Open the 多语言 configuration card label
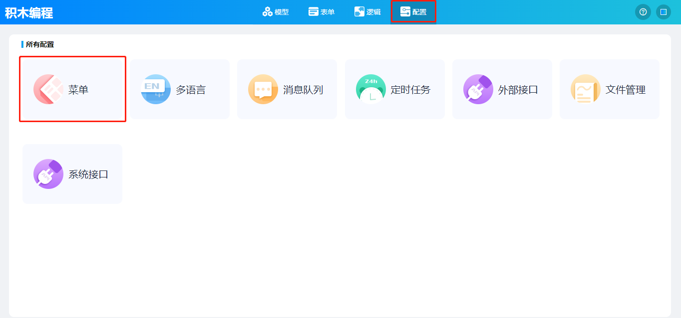This screenshot has height=318, width=681. click(191, 90)
